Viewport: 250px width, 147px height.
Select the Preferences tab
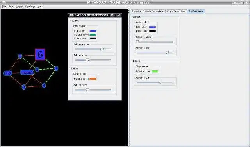tap(196, 11)
